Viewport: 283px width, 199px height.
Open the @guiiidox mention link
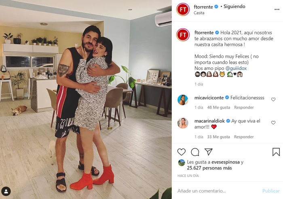(x=236, y=68)
